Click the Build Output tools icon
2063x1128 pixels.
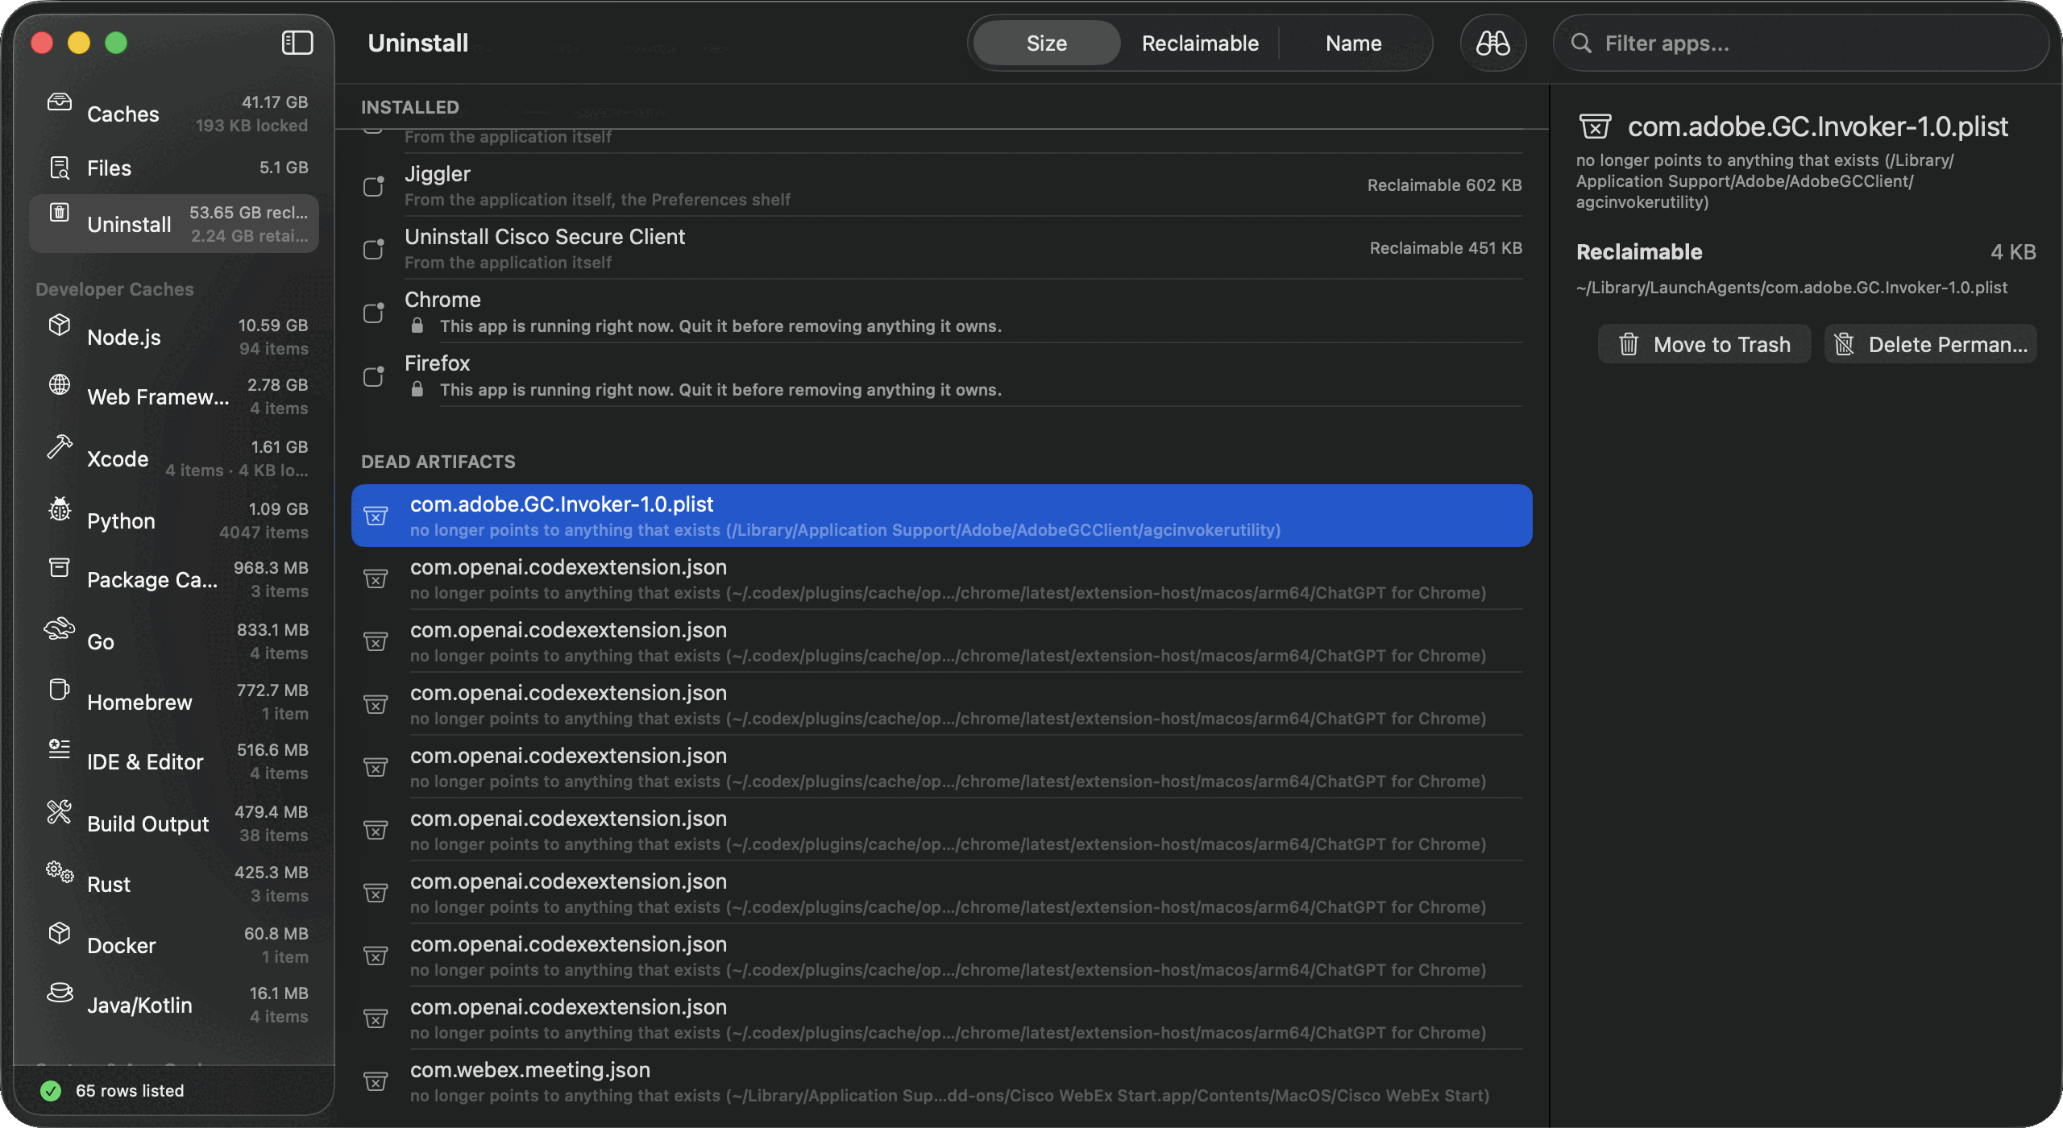tap(60, 811)
